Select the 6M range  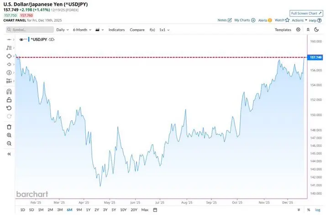[x=69, y=210]
